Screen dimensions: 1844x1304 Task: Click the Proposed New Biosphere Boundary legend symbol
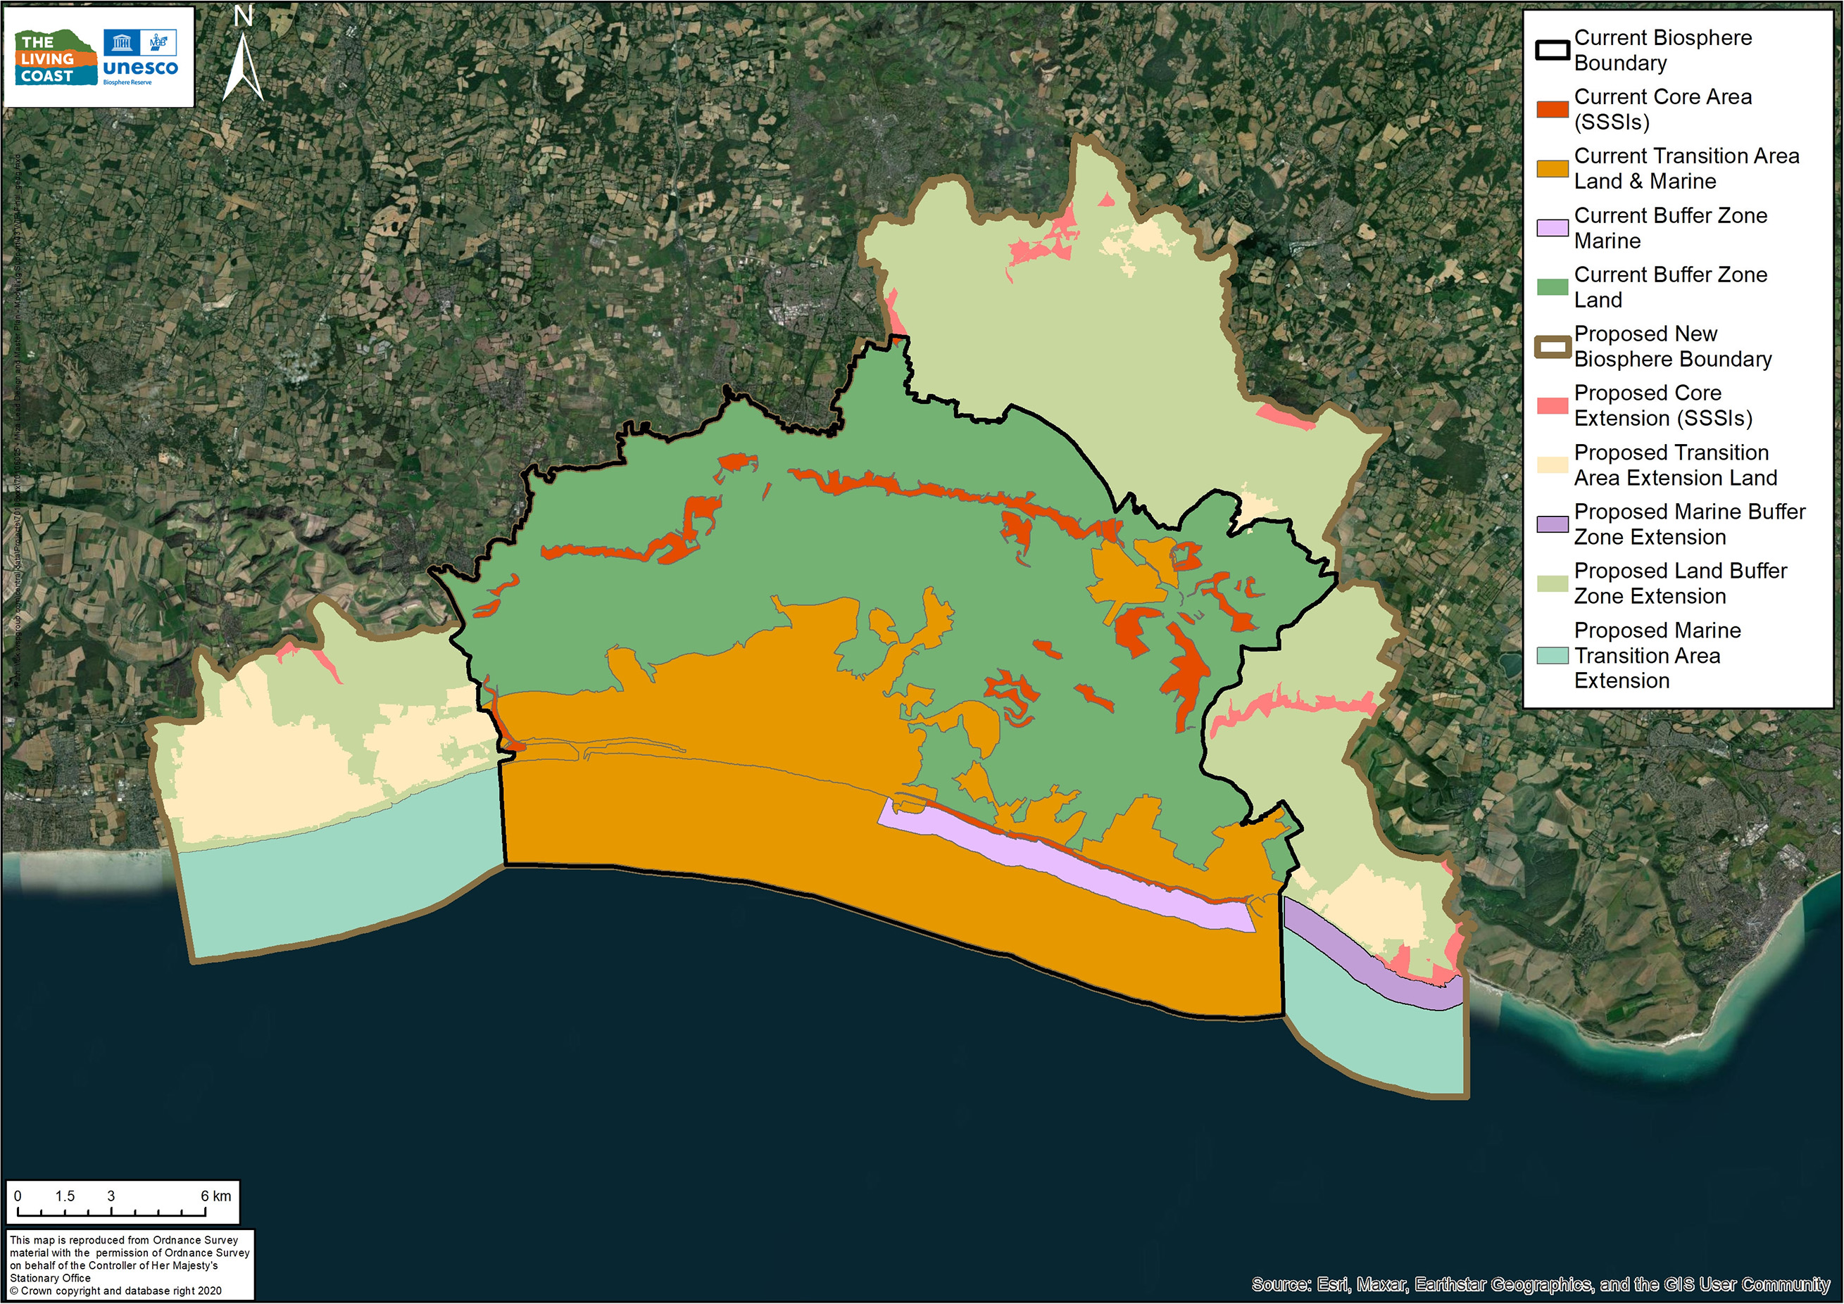pos(1553,347)
